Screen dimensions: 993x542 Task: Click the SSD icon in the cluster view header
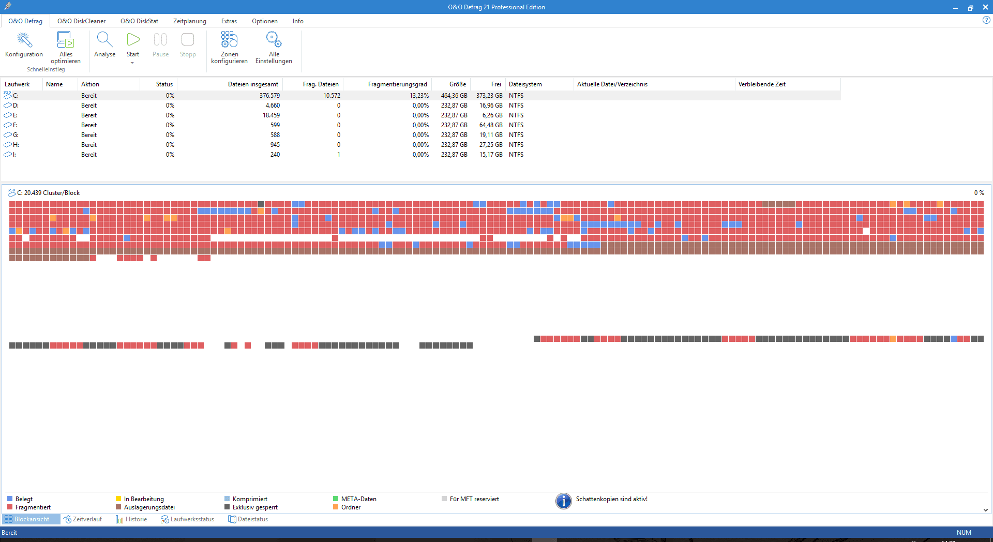pyautogui.click(x=11, y=192)
